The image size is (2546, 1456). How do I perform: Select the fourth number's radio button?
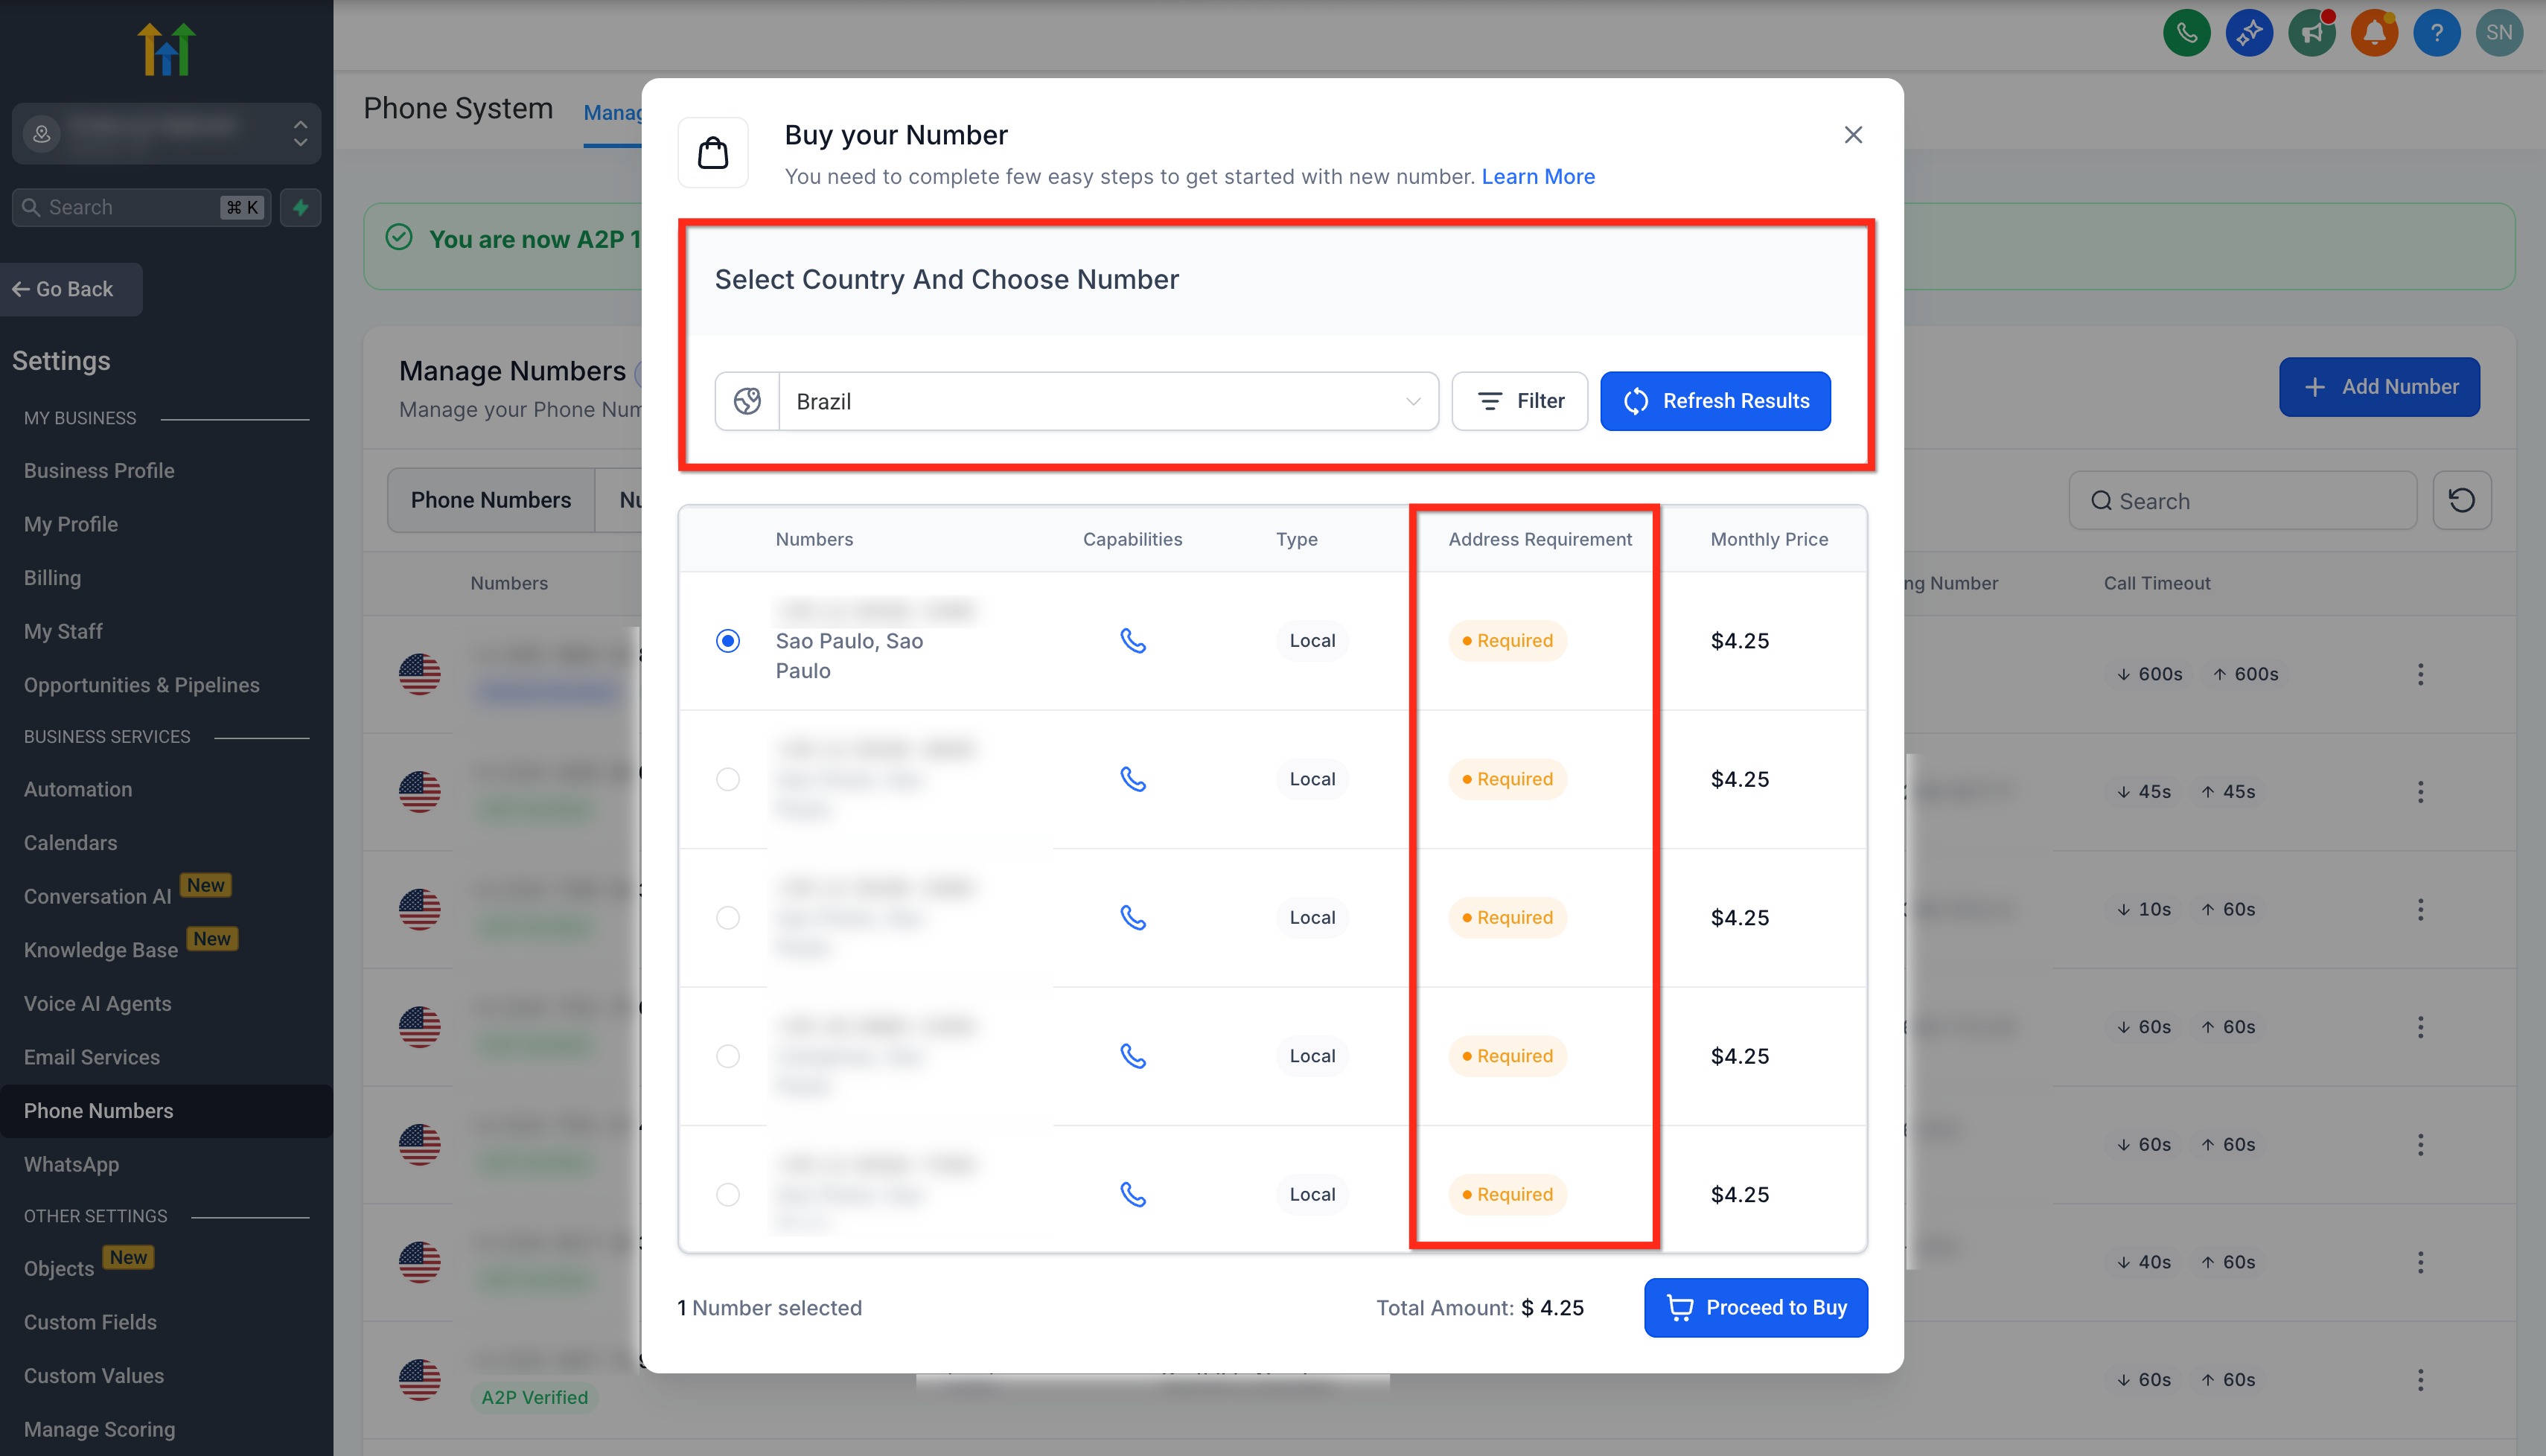coord(728,1055)
